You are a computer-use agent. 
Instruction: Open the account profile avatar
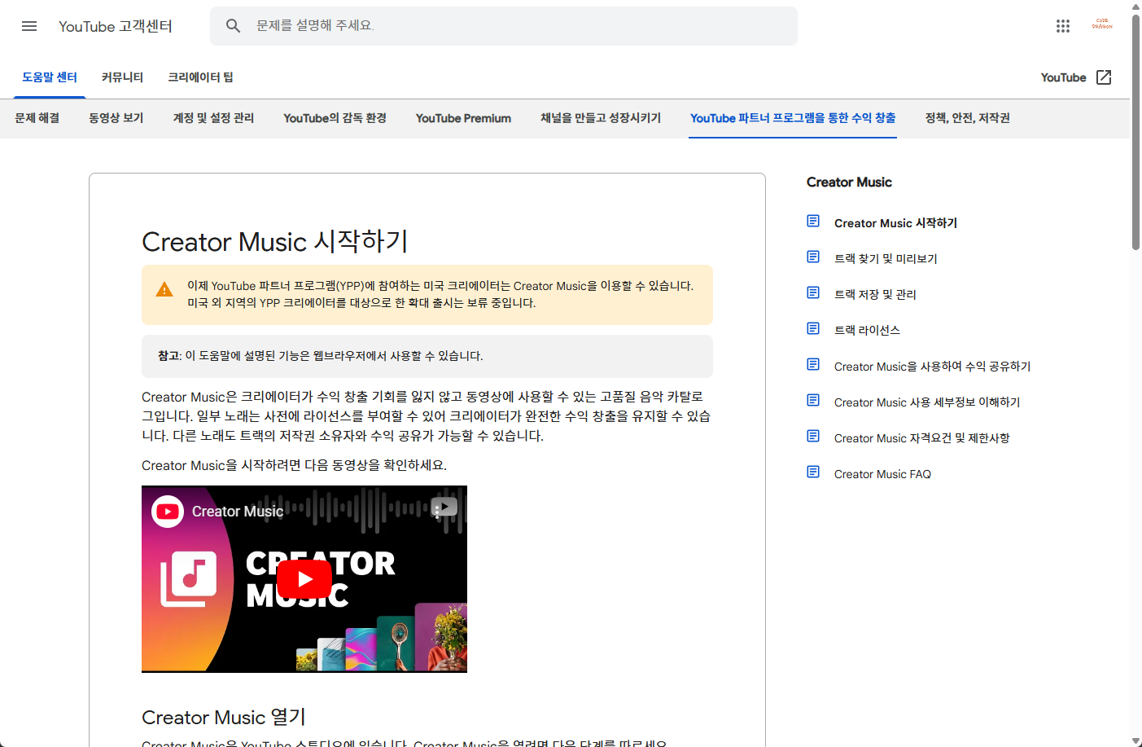click(1102, 25)
